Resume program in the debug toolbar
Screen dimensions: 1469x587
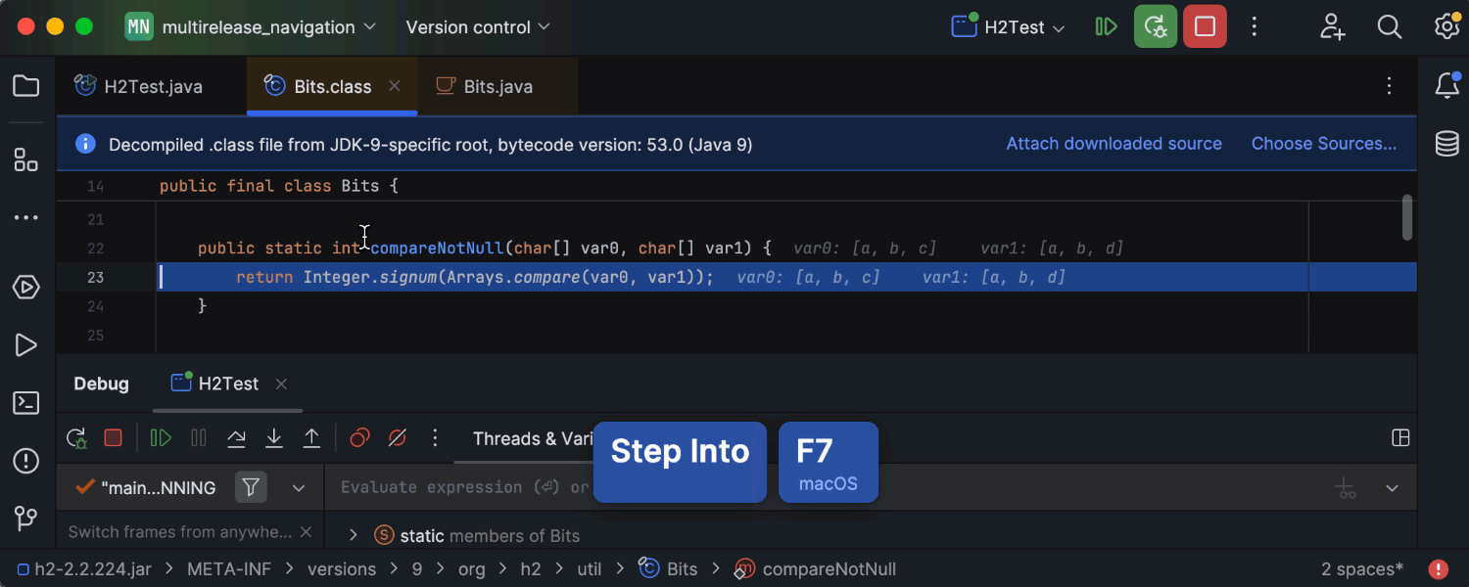(161, 438)
